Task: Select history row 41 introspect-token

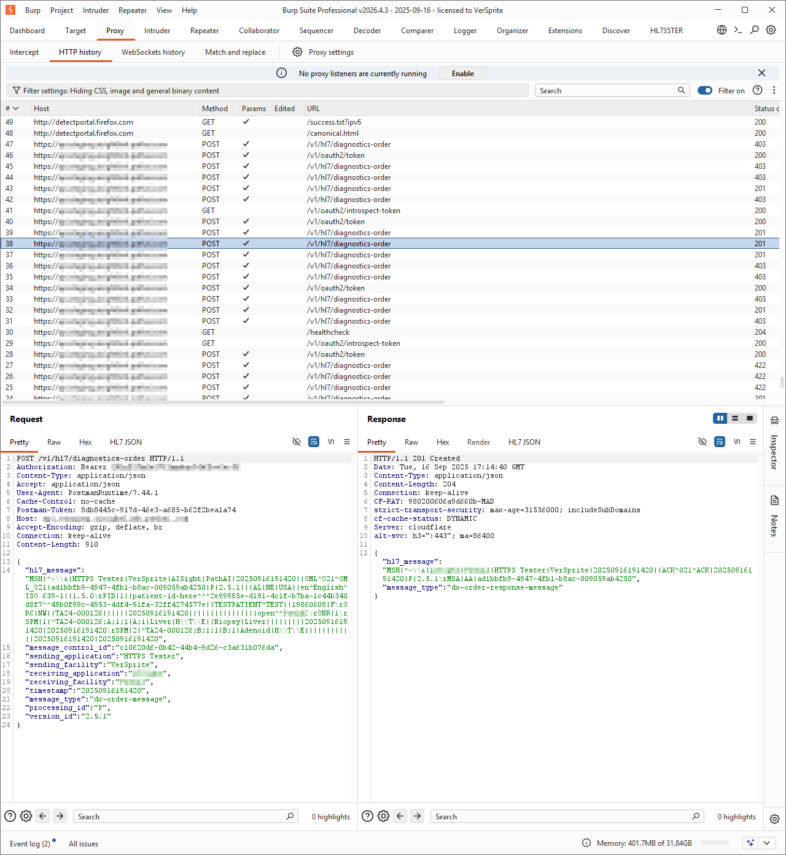Action: (x=390, y=211)
